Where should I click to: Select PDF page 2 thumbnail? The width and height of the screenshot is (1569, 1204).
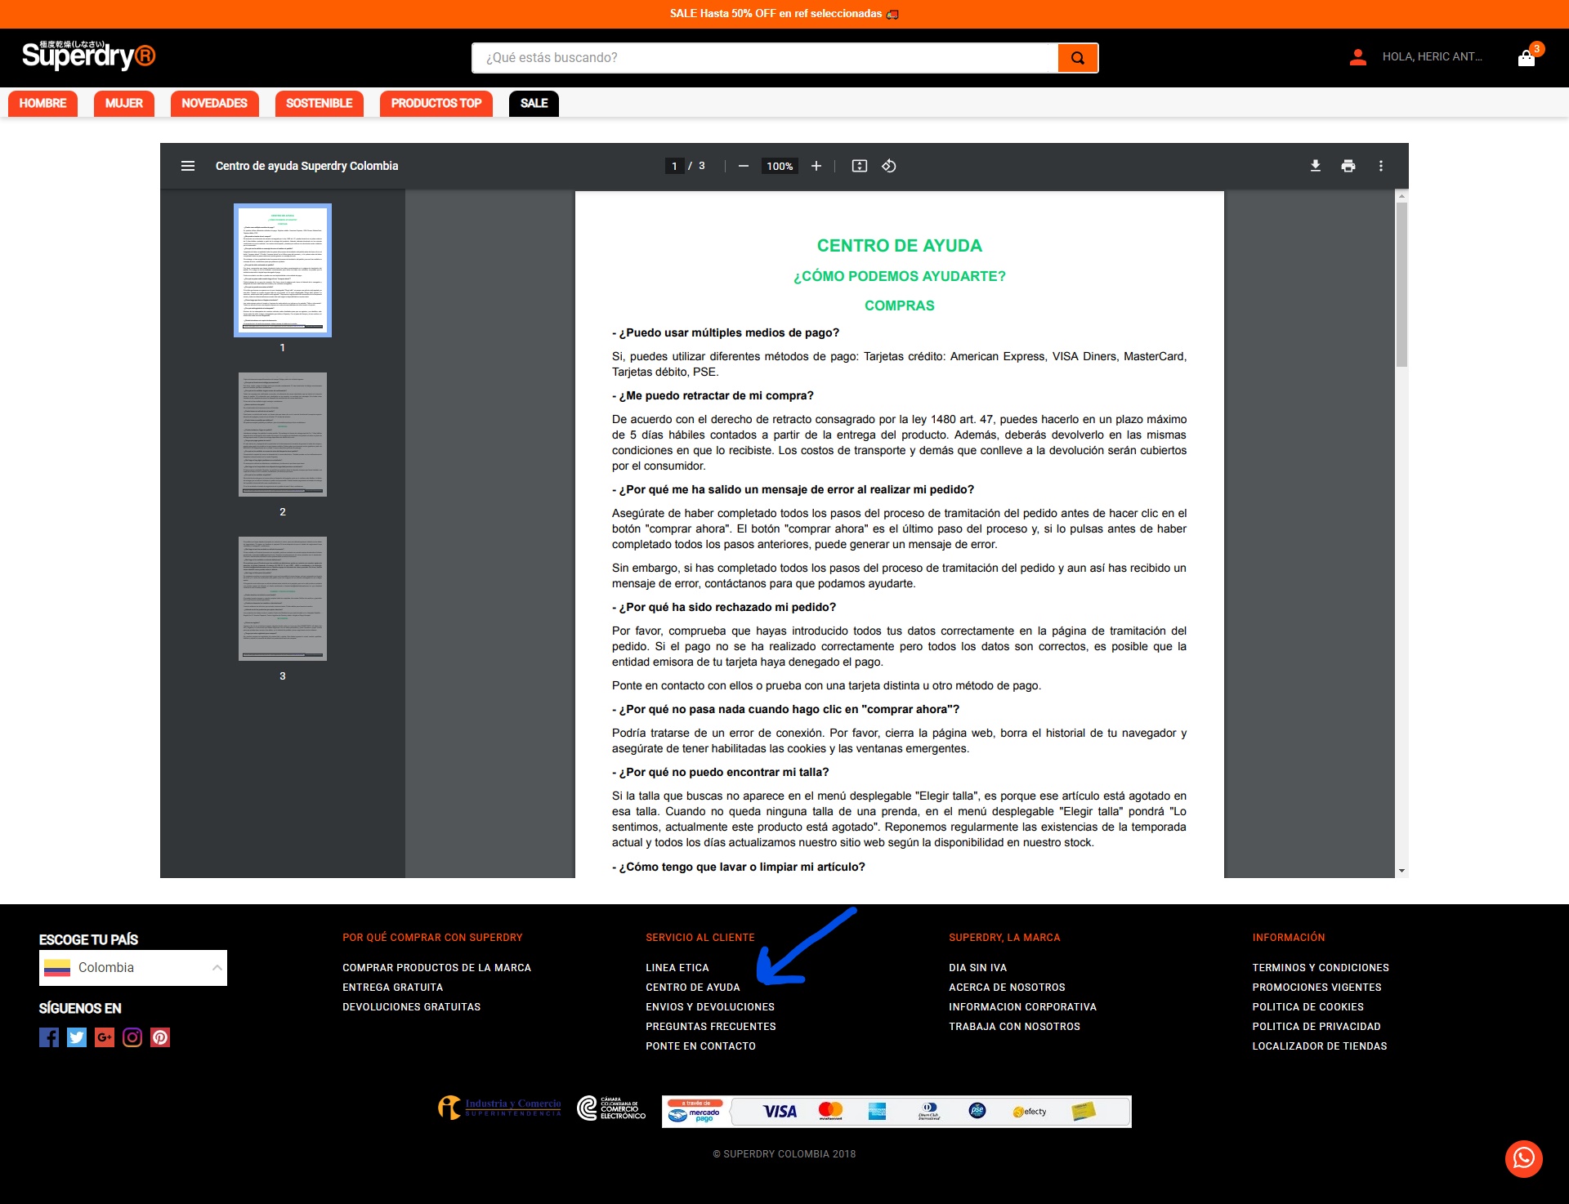(283, 435)
